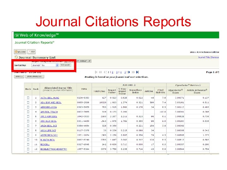Click the Total Cites column header
Image resolution: width=227 pixels, height=170 pixels.
coord(99,91)
